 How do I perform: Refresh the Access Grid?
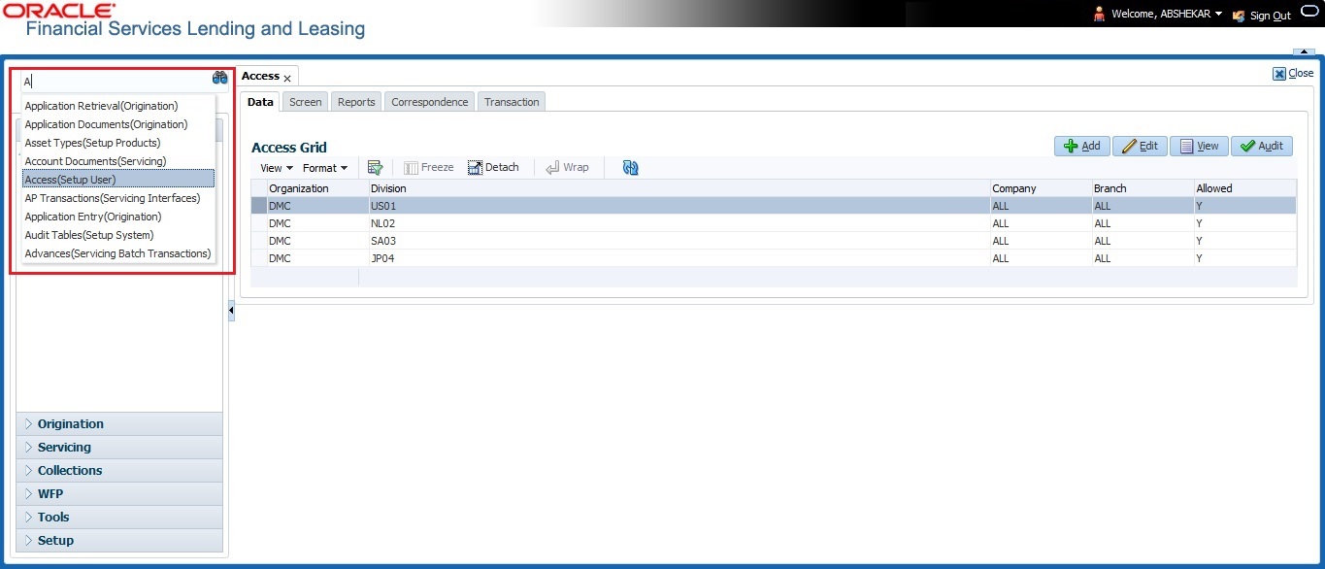point(631,168)
